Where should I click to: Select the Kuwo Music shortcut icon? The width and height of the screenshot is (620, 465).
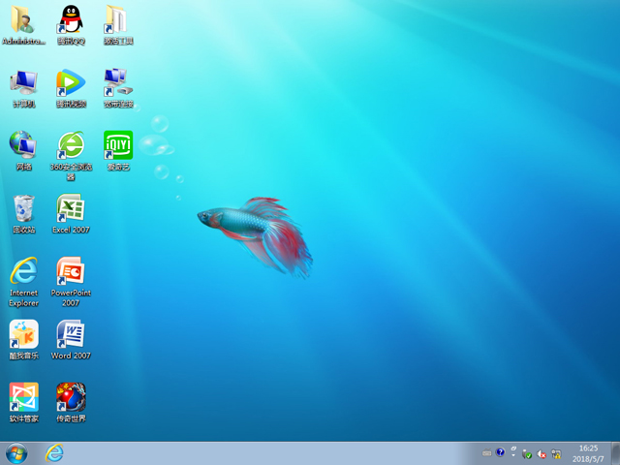pyautogui.click(x=23, y=334)
